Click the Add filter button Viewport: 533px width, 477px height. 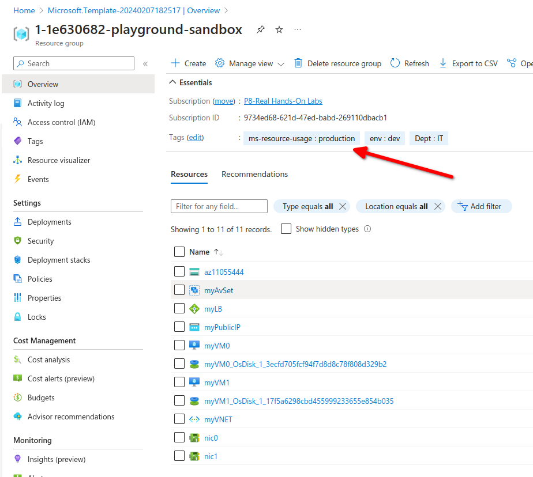click(481, 206)
